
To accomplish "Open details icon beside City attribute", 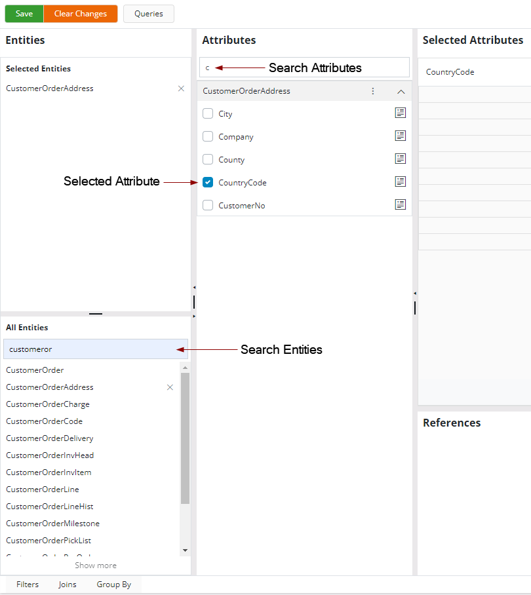I will click(x=400, y=113).
